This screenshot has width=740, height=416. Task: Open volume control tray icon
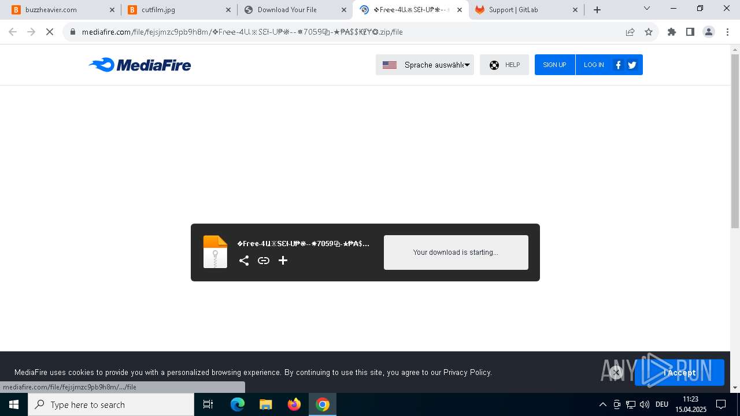coord(645,404)
